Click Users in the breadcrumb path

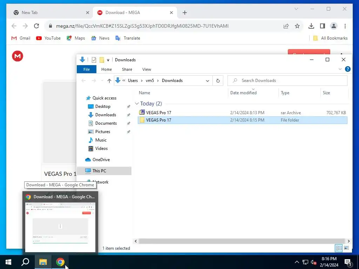pos(133,81)
